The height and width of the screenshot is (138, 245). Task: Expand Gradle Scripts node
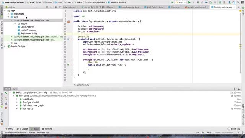pyautogui.click(x=5, y=46)
